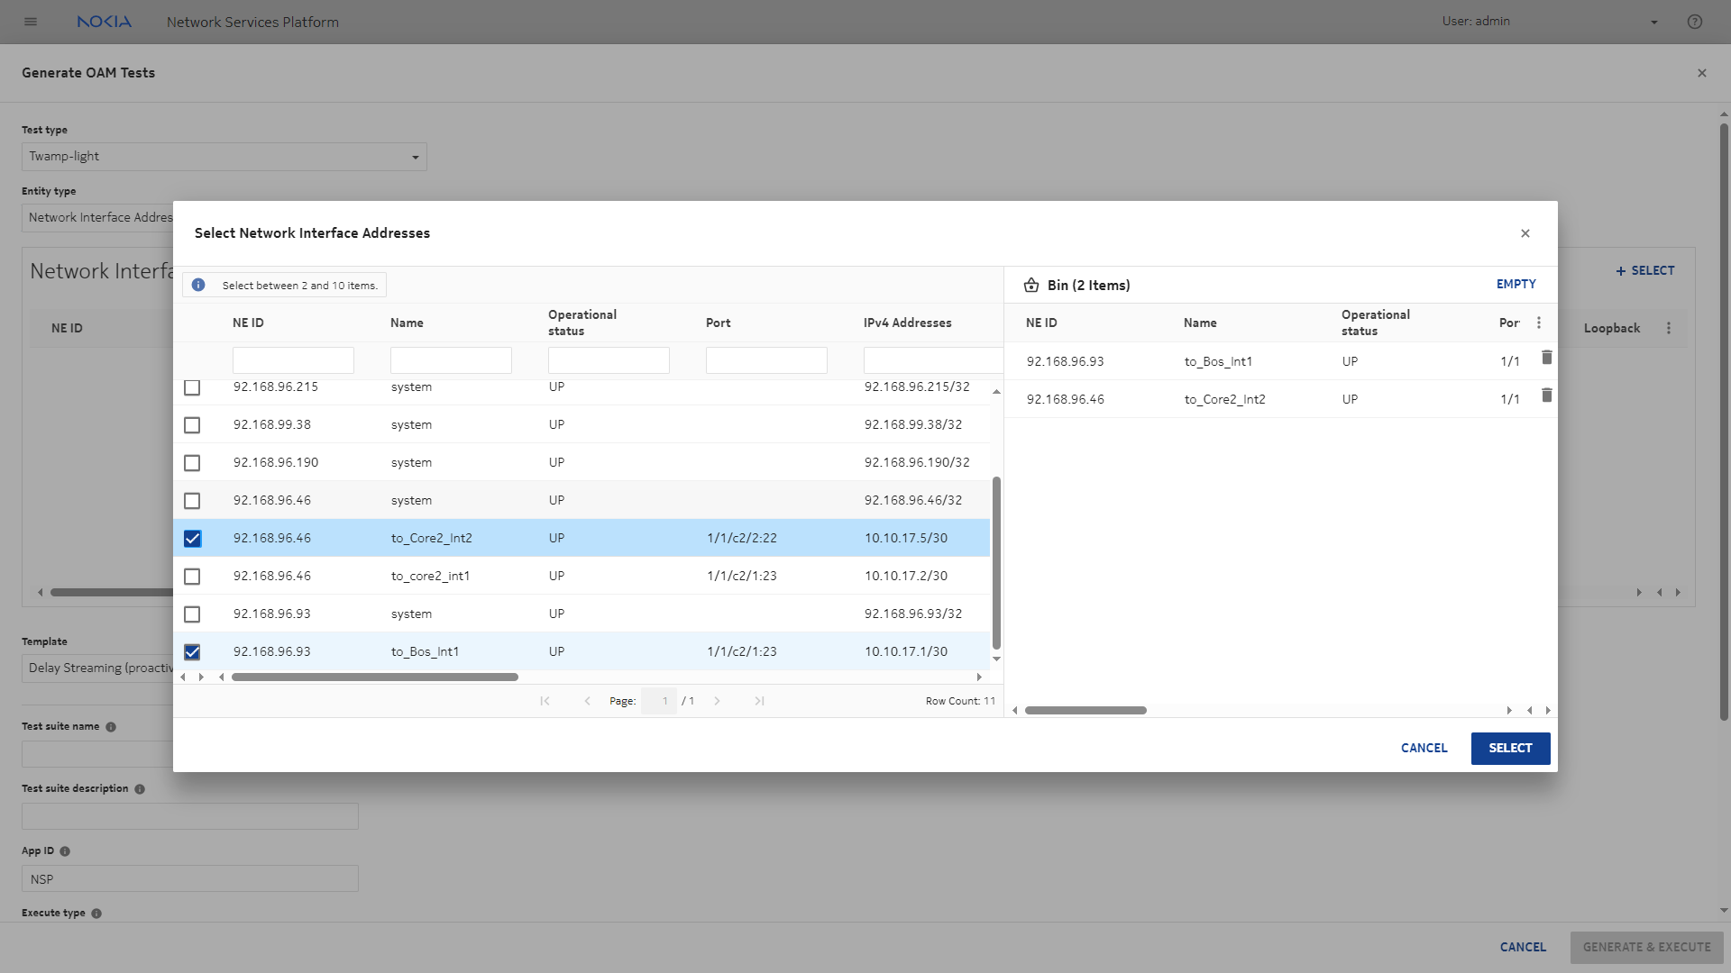The image size is (1731, 973).
Task: Uncheck the to_Bos_Int1 row checkbox
Action: (192, 652)
